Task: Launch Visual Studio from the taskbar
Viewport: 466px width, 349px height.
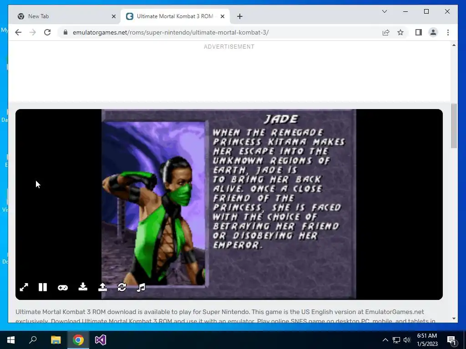Action: [101, 340]
